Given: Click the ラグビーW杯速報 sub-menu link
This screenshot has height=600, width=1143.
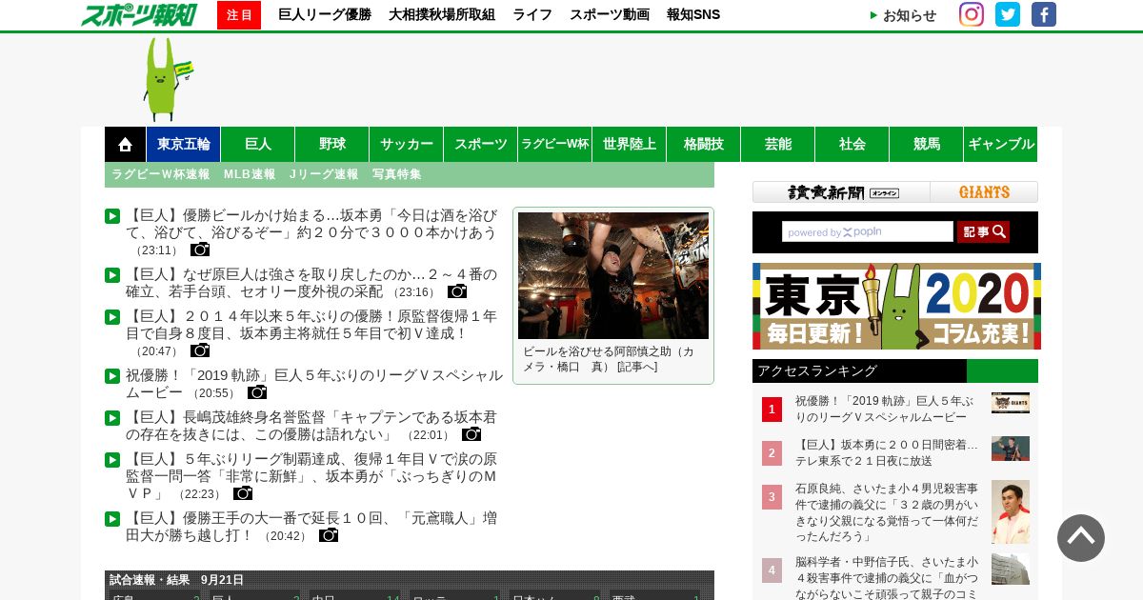Looking at the screenshot, I should (160, 174).
